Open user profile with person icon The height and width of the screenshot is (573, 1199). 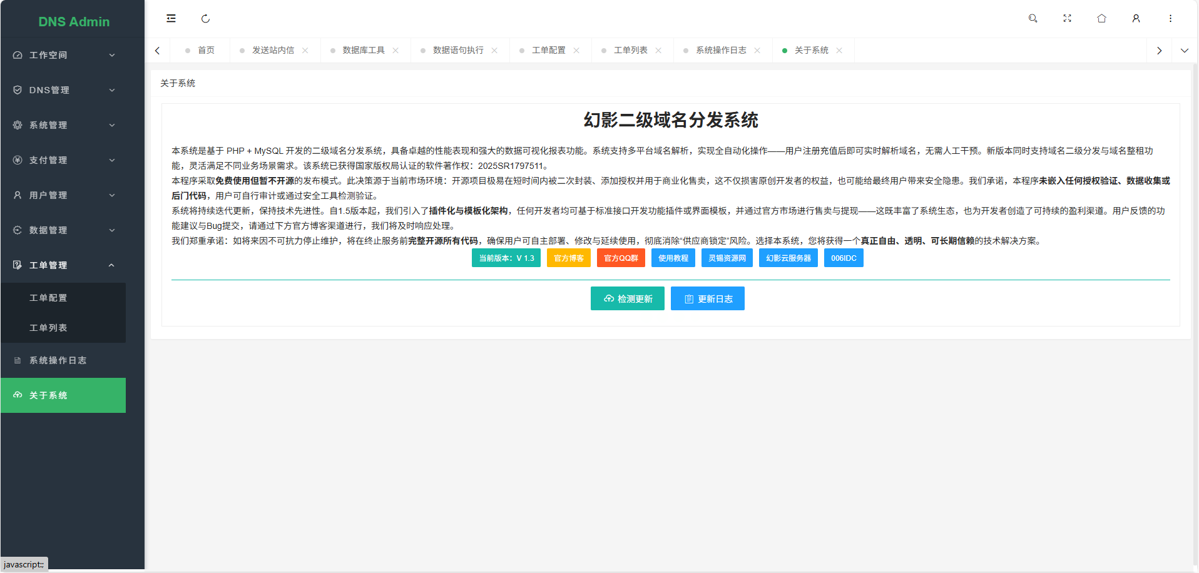pyautogui.click(x=1135, y=18)
